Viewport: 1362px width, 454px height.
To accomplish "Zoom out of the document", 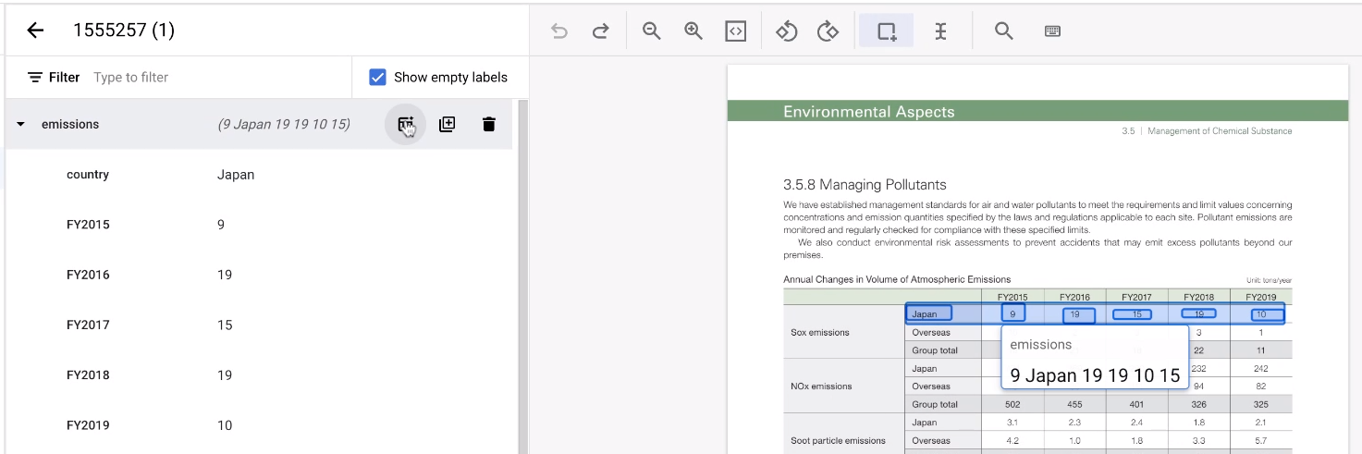I will (x=652, y=31).
